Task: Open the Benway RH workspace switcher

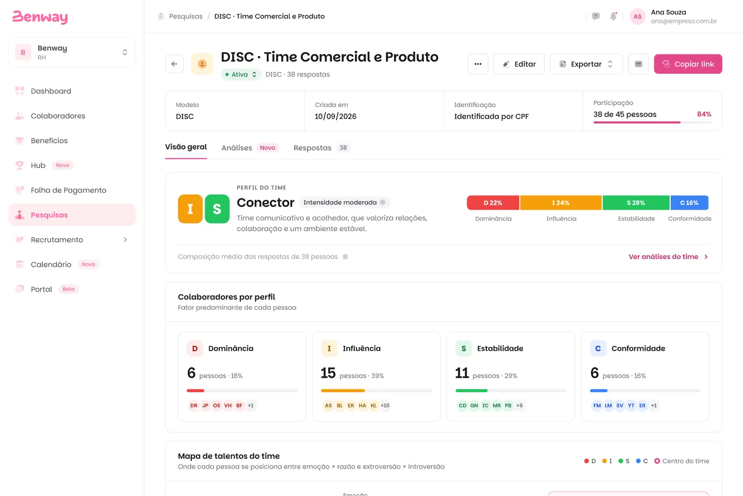Action: tap(72, 52)
